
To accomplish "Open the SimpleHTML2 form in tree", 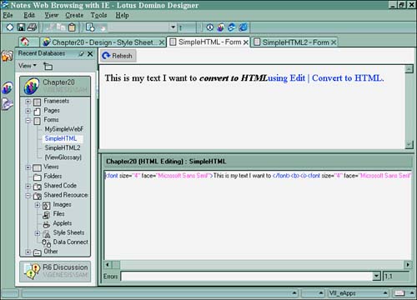I will [63, 147].
